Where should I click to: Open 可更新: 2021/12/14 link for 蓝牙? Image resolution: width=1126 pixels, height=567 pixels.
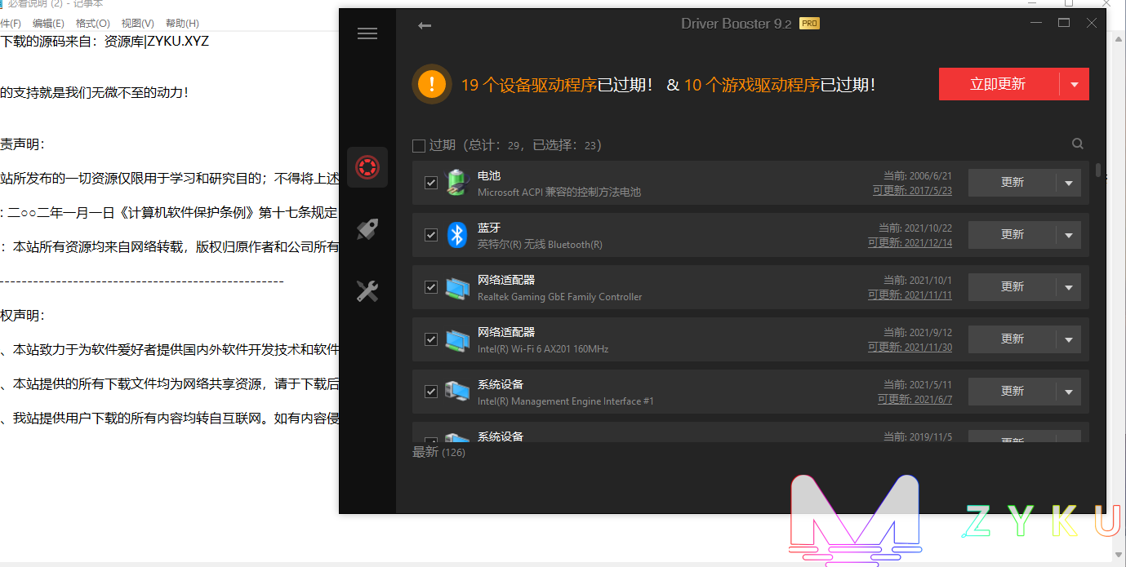[x=910, y=243]
